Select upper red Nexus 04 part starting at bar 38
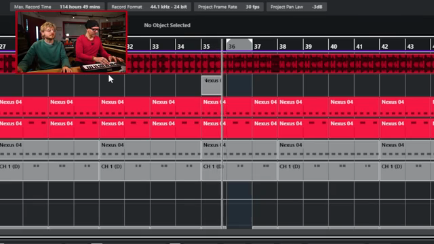Screen dimensions: 434x244 303,107
